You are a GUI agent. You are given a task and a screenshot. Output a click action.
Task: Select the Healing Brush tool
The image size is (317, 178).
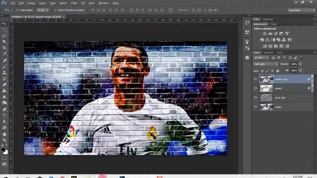4,60
